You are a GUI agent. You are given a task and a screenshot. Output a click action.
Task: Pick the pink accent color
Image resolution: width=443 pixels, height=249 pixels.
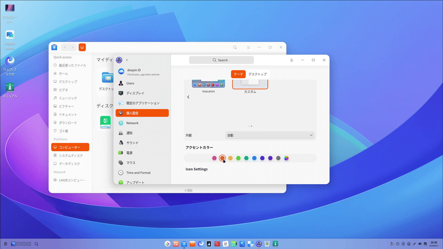214,158
